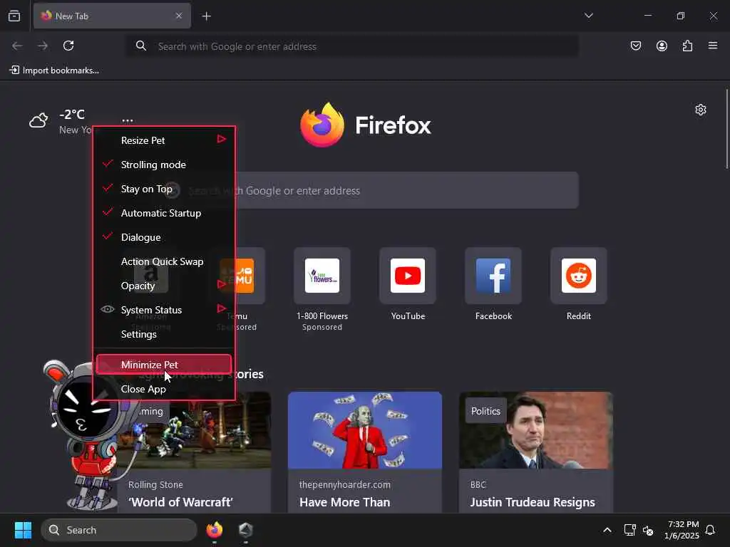
Task: Choose Close App menu entry
Action: 164,389
